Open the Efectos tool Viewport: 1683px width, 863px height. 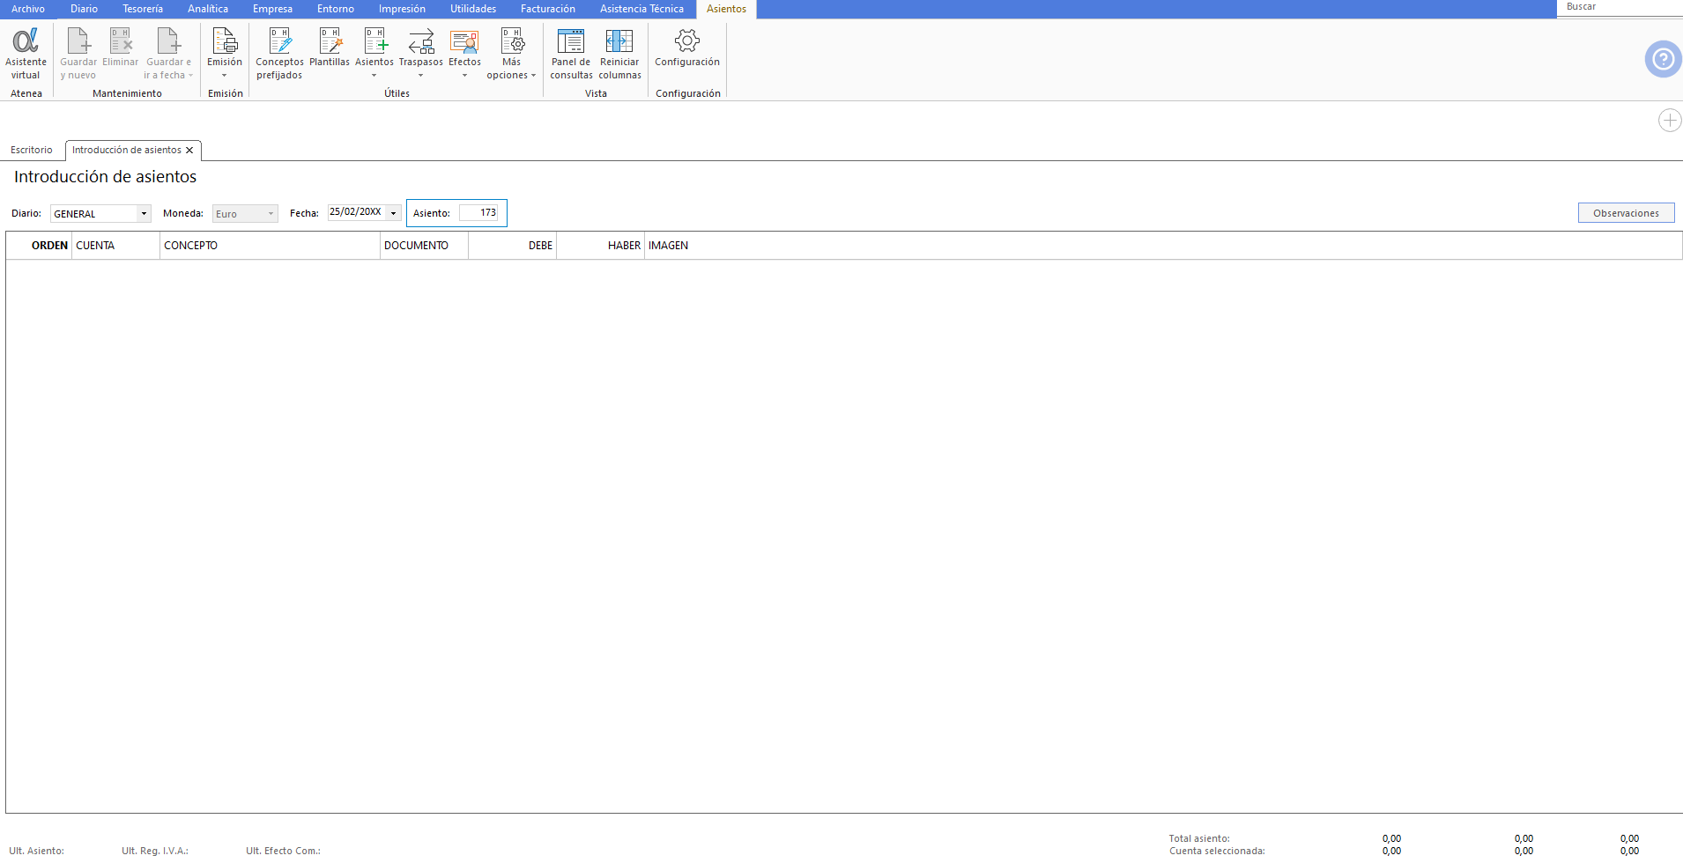point(464,47)
